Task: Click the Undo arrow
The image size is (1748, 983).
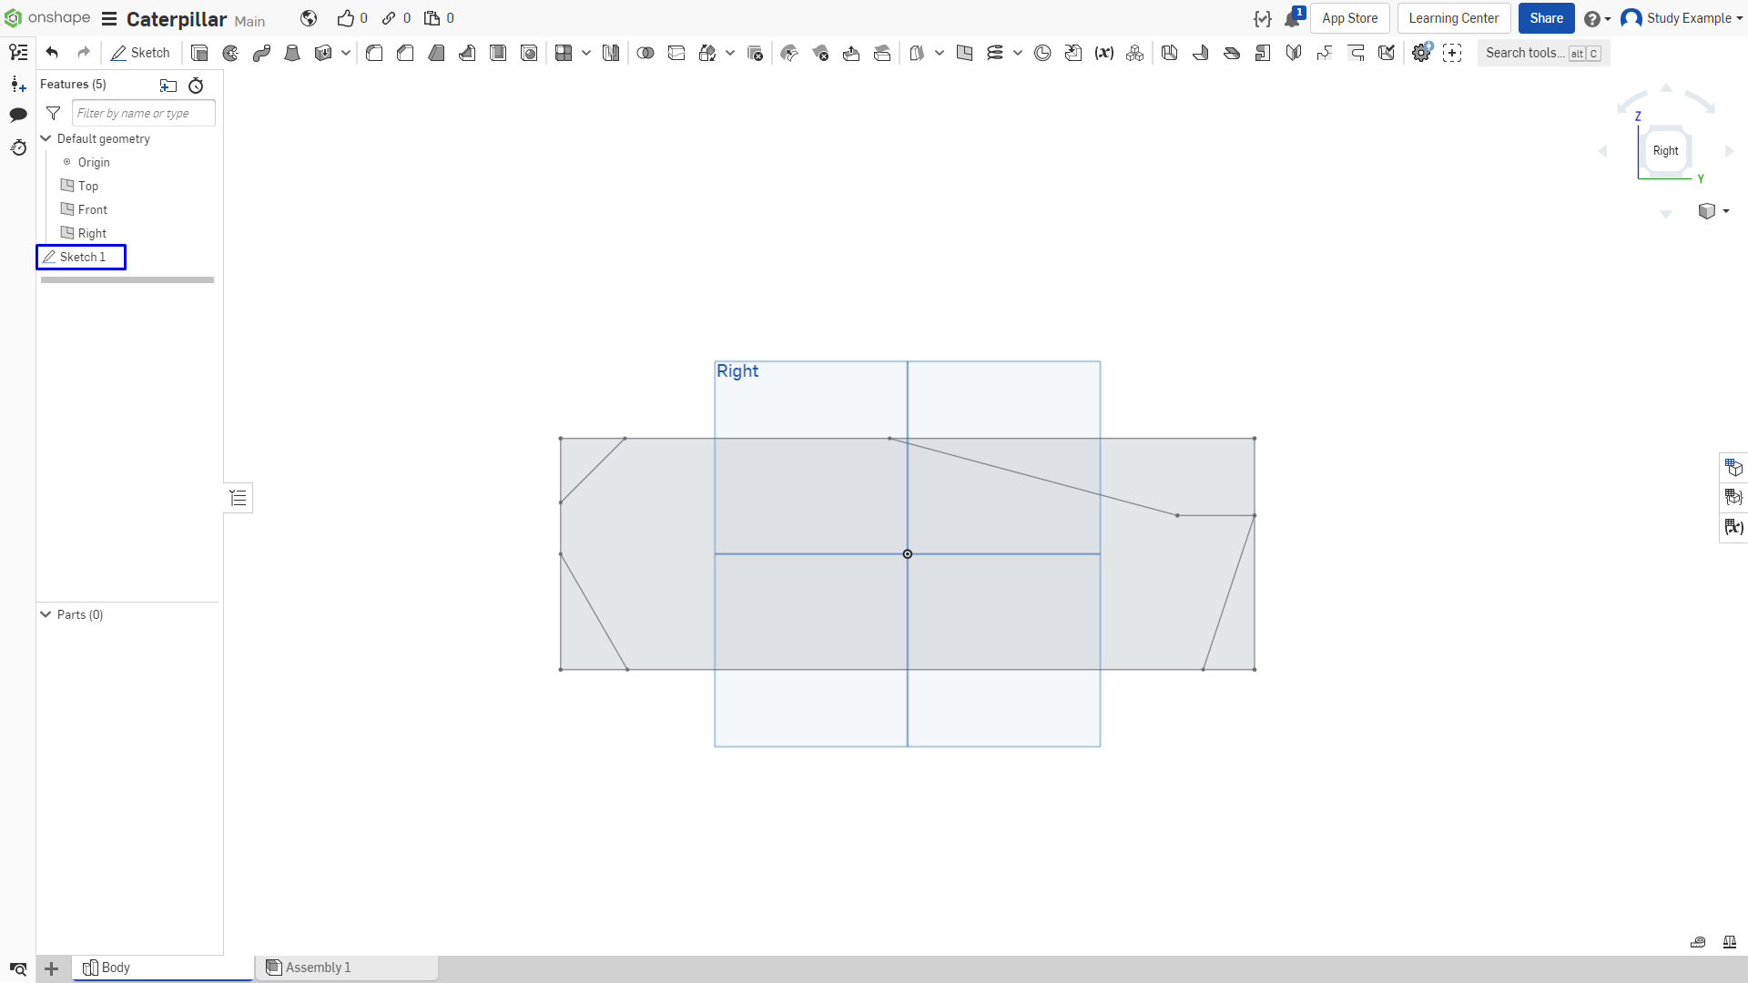Action: pos(52,53)
